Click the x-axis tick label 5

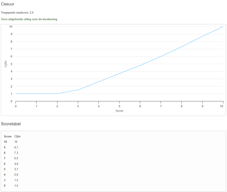(119, 106)
